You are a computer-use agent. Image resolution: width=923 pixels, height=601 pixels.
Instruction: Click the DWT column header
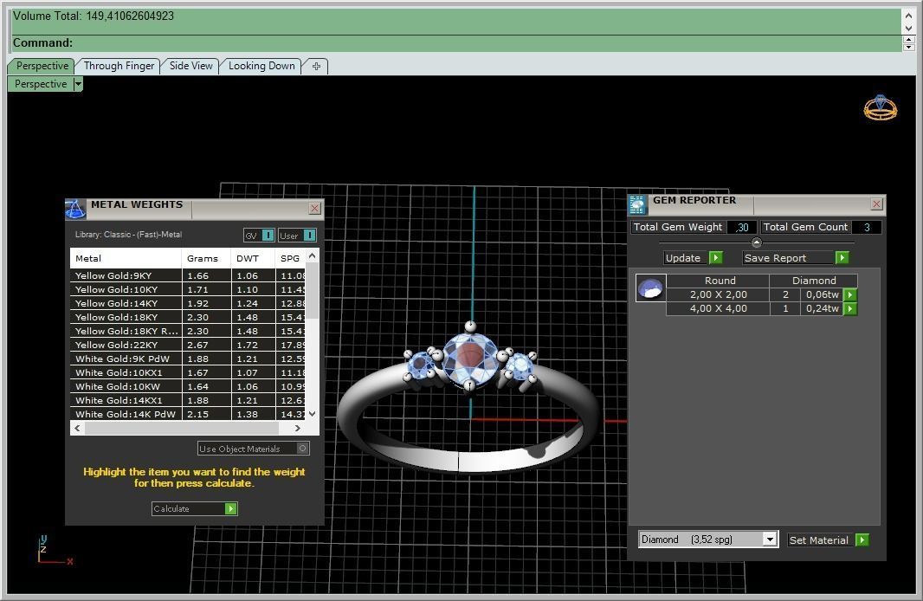(253, 258)
